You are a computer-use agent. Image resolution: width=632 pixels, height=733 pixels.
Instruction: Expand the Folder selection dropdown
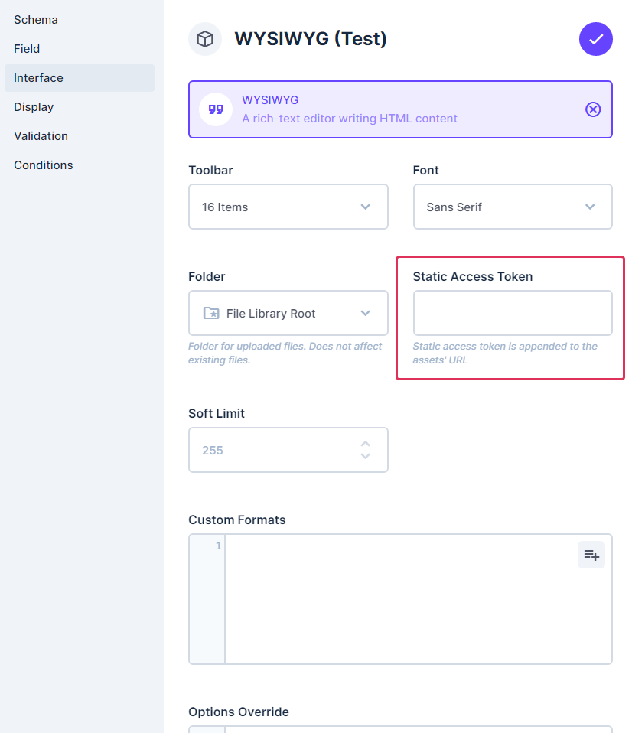pyautogui.click(x=366, y=313)
